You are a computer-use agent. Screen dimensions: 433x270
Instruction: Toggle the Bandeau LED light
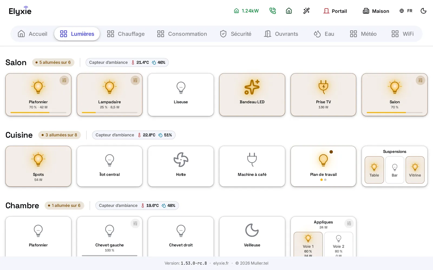point(252,95)
